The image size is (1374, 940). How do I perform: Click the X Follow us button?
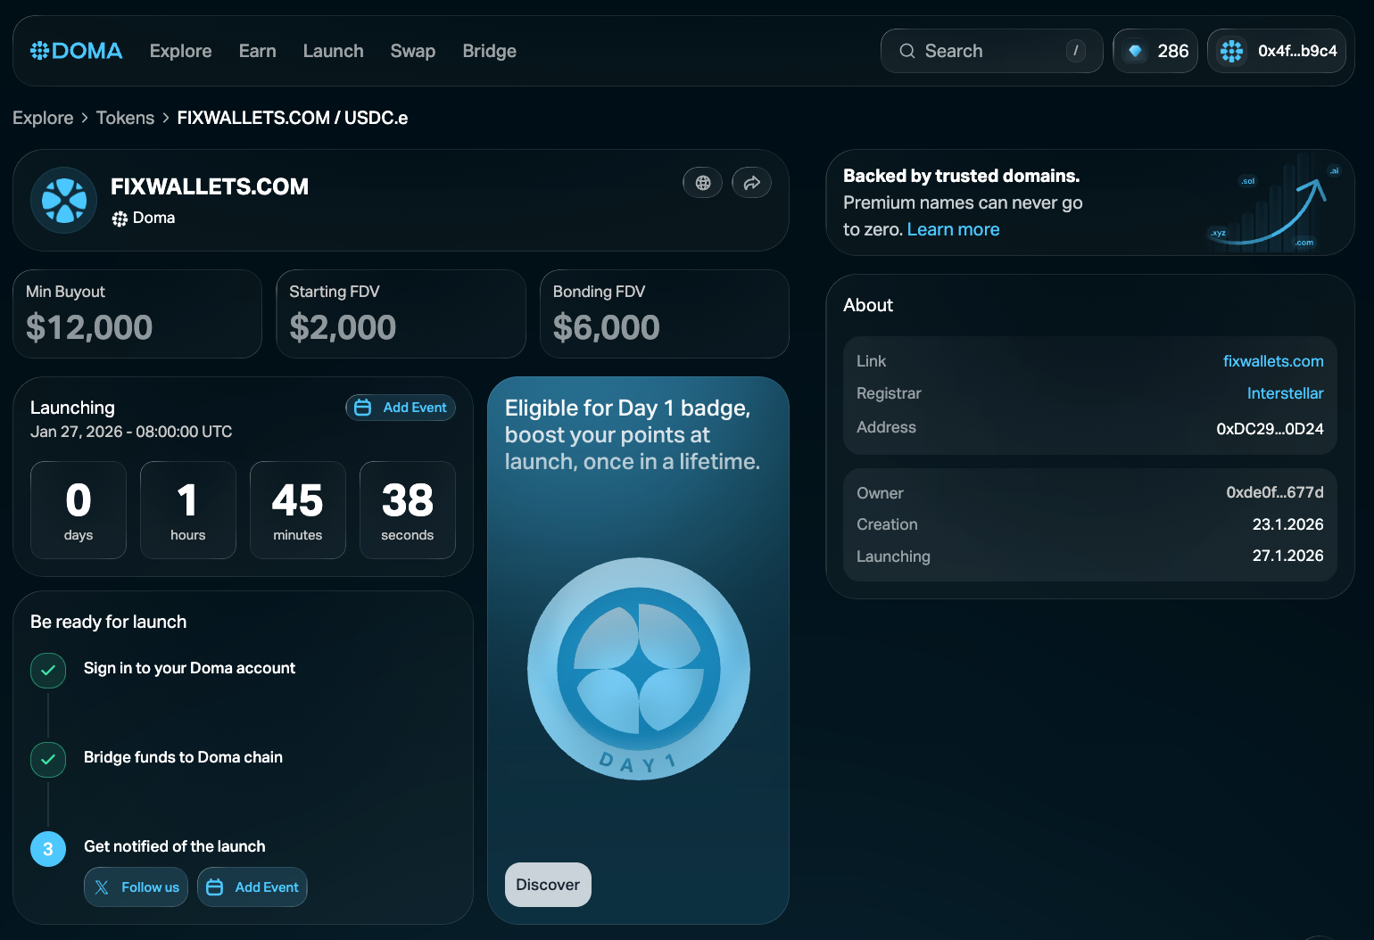point(136,886)
